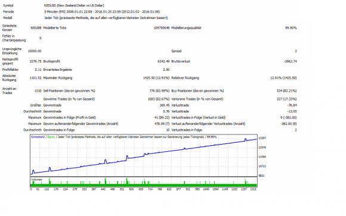Click the 1312 tick on the x-axis
This screenshot has height=216, width=346.
pos(253,189)
